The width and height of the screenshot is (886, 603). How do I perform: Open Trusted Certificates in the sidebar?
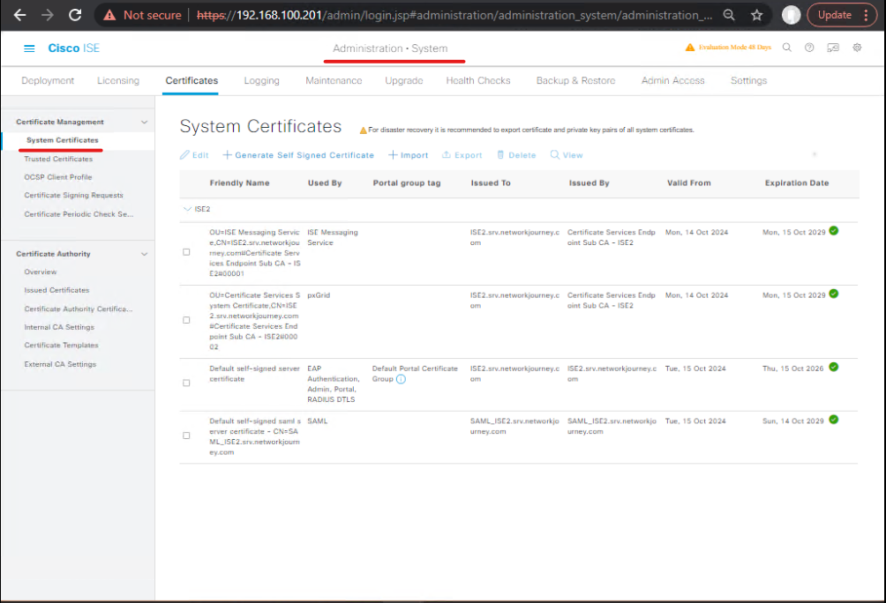58,160
